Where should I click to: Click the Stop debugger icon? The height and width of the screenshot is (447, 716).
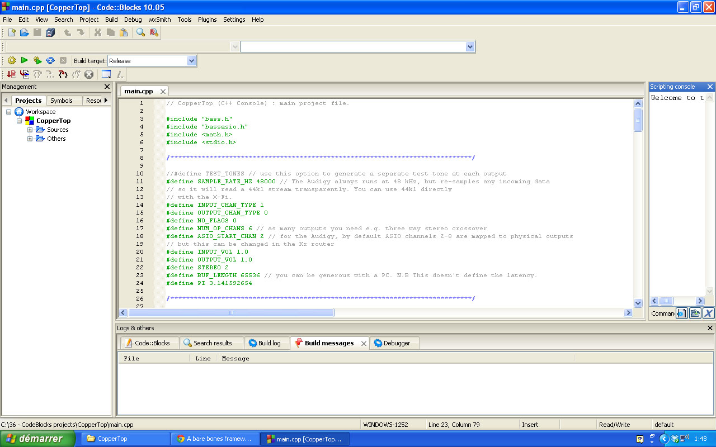pyautogui.click(x=89, y=74)
